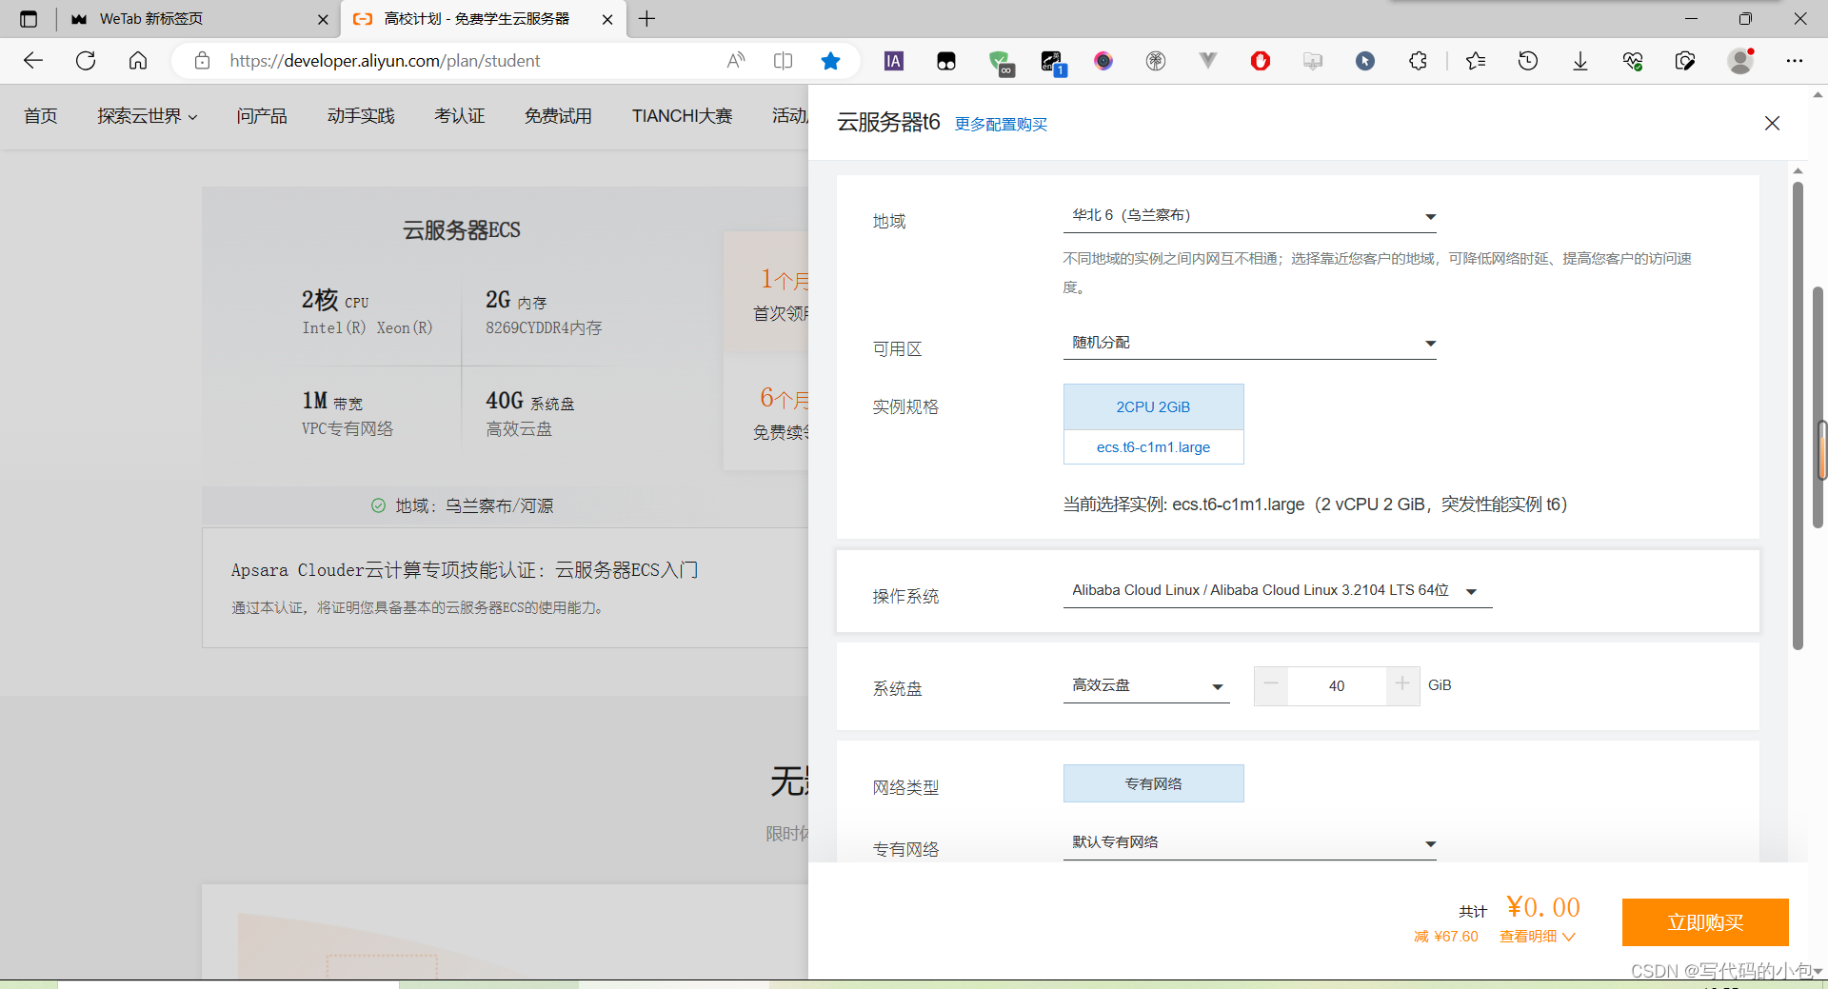Close the 云服务器t6 configuration panel

(x=1772, y=123)
